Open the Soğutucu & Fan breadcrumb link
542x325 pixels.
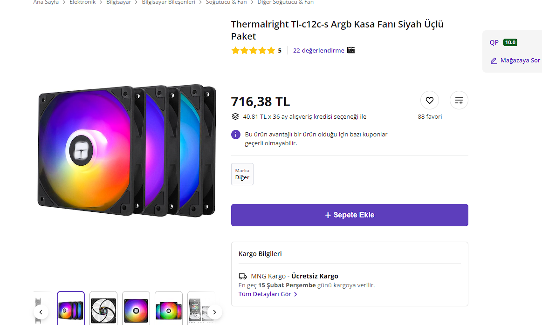[x=226, y=2]
